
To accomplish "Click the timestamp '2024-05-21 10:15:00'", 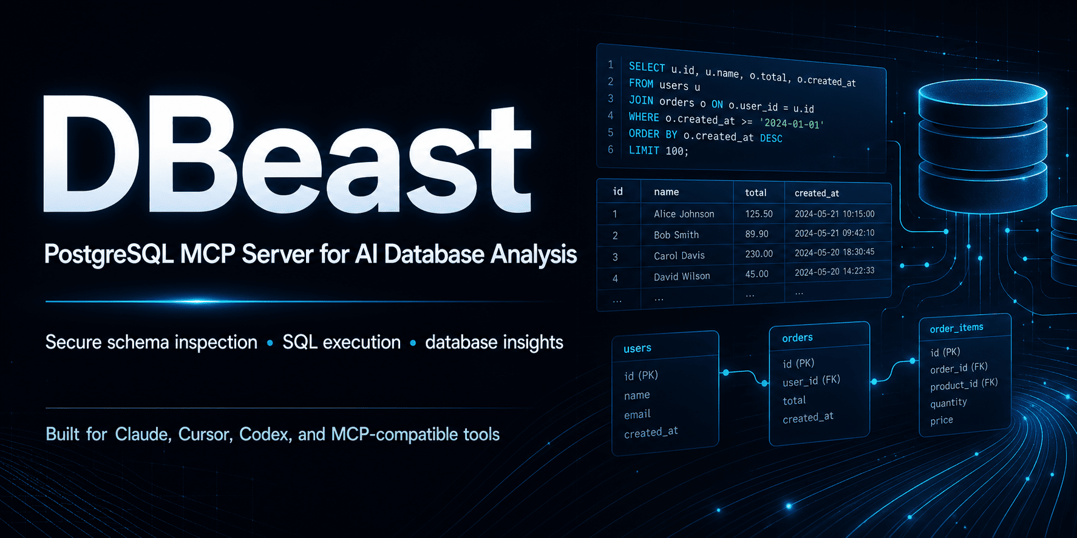I will [x=835, y=214].
